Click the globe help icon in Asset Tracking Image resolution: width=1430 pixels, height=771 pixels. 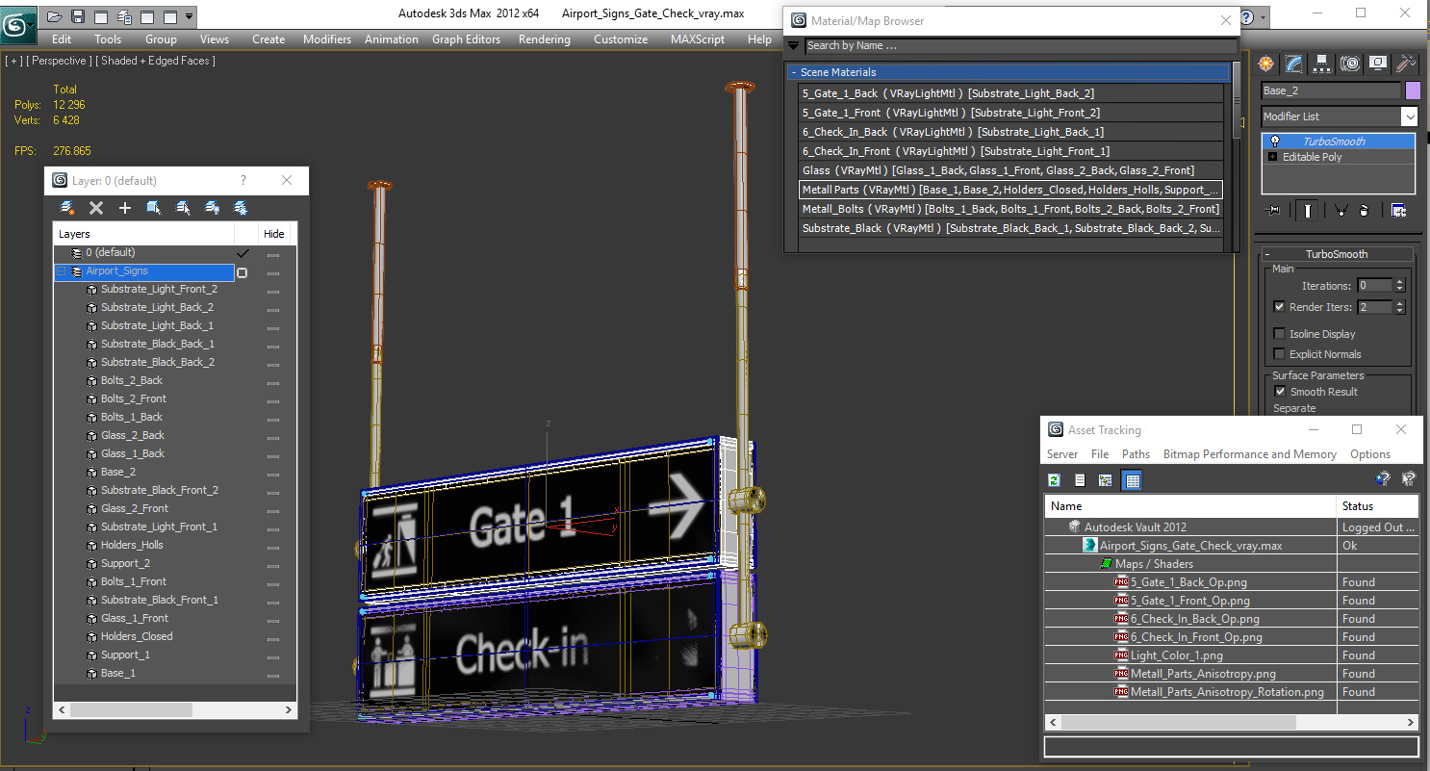(1383, 479)
